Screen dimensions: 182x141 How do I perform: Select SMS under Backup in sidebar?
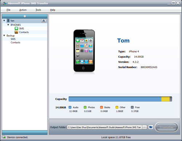(13, 39)
